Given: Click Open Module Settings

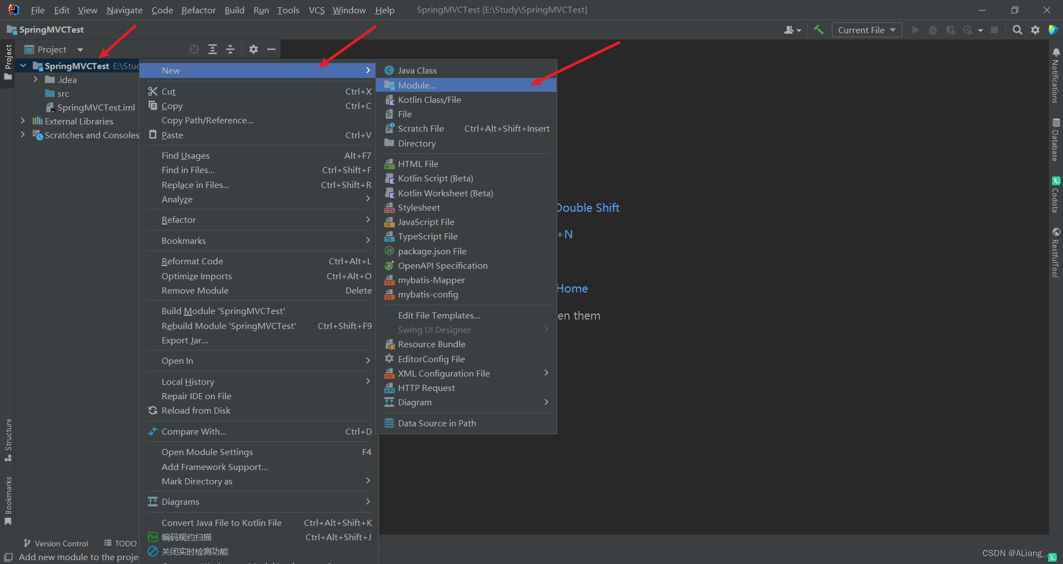Looking at the screenshot, I should (259, 452).
